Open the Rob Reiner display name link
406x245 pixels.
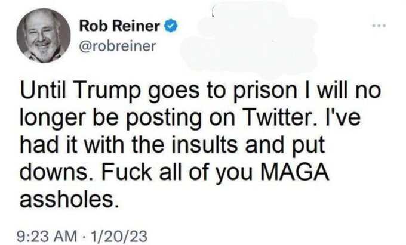(x=121, y=27)
